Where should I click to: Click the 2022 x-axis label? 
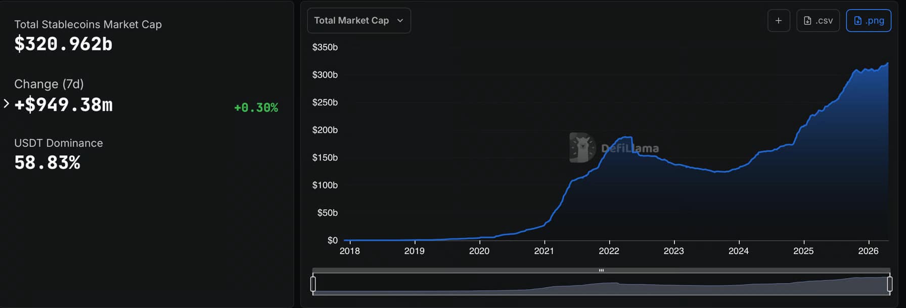coord(609,251)
